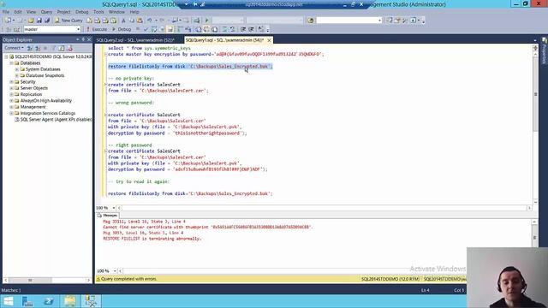Open the Help menu
The width and height of the screenshot is (548, 308).
pyautogui.click(x=134, y=12)
